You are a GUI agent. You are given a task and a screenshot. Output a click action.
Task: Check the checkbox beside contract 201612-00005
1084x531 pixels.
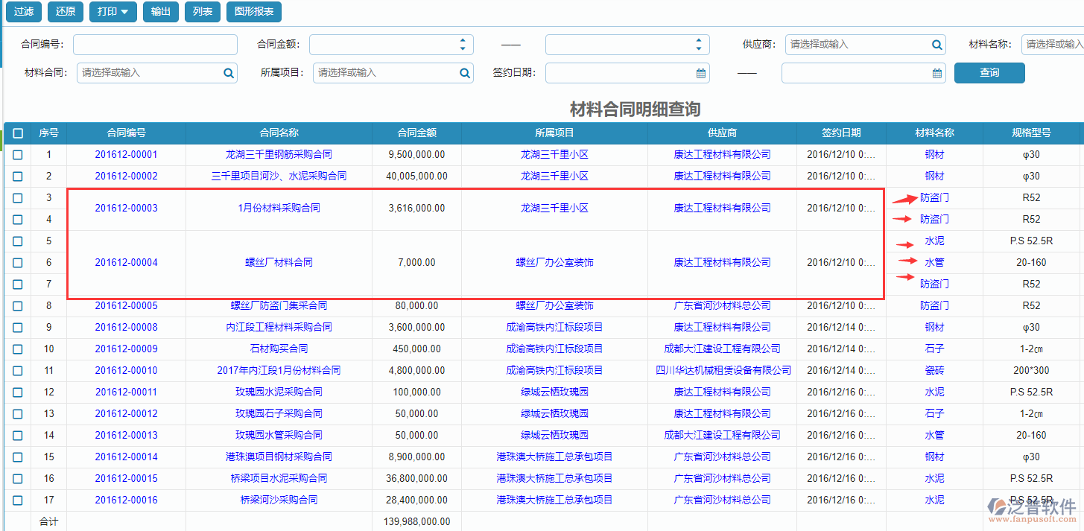[x=17, y=305]
